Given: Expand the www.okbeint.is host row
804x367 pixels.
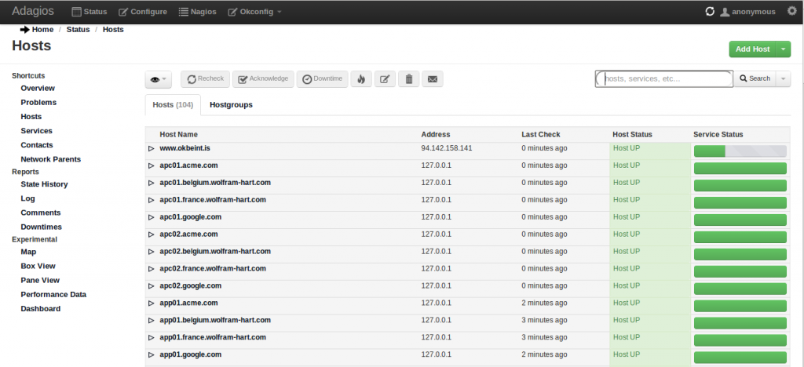Looking at the screenshot, I should pyautogui.click(x=152, y=148).
